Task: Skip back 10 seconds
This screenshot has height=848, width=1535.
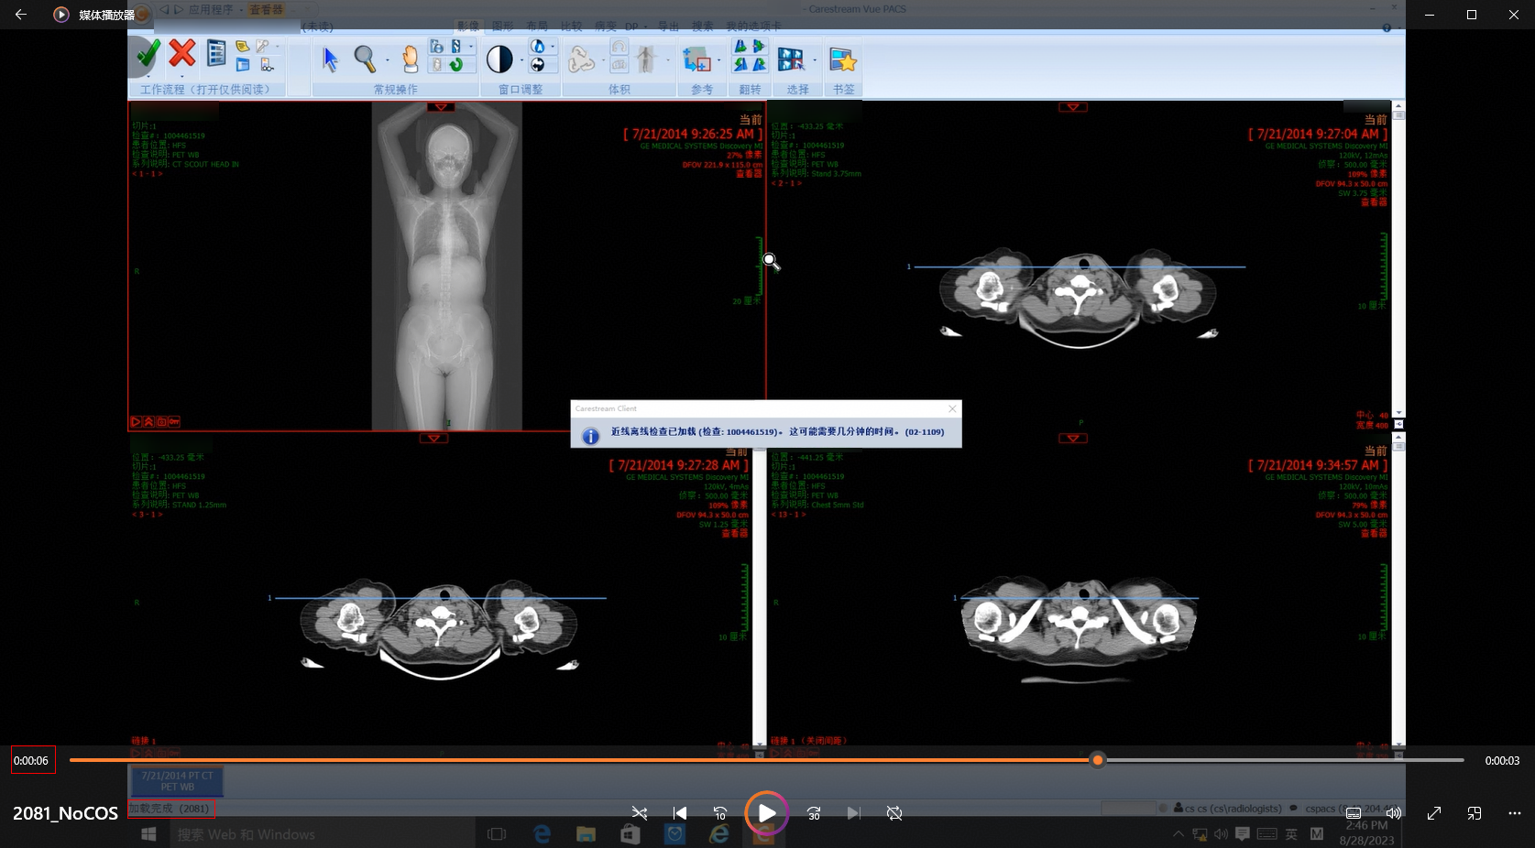Action: 720,813
